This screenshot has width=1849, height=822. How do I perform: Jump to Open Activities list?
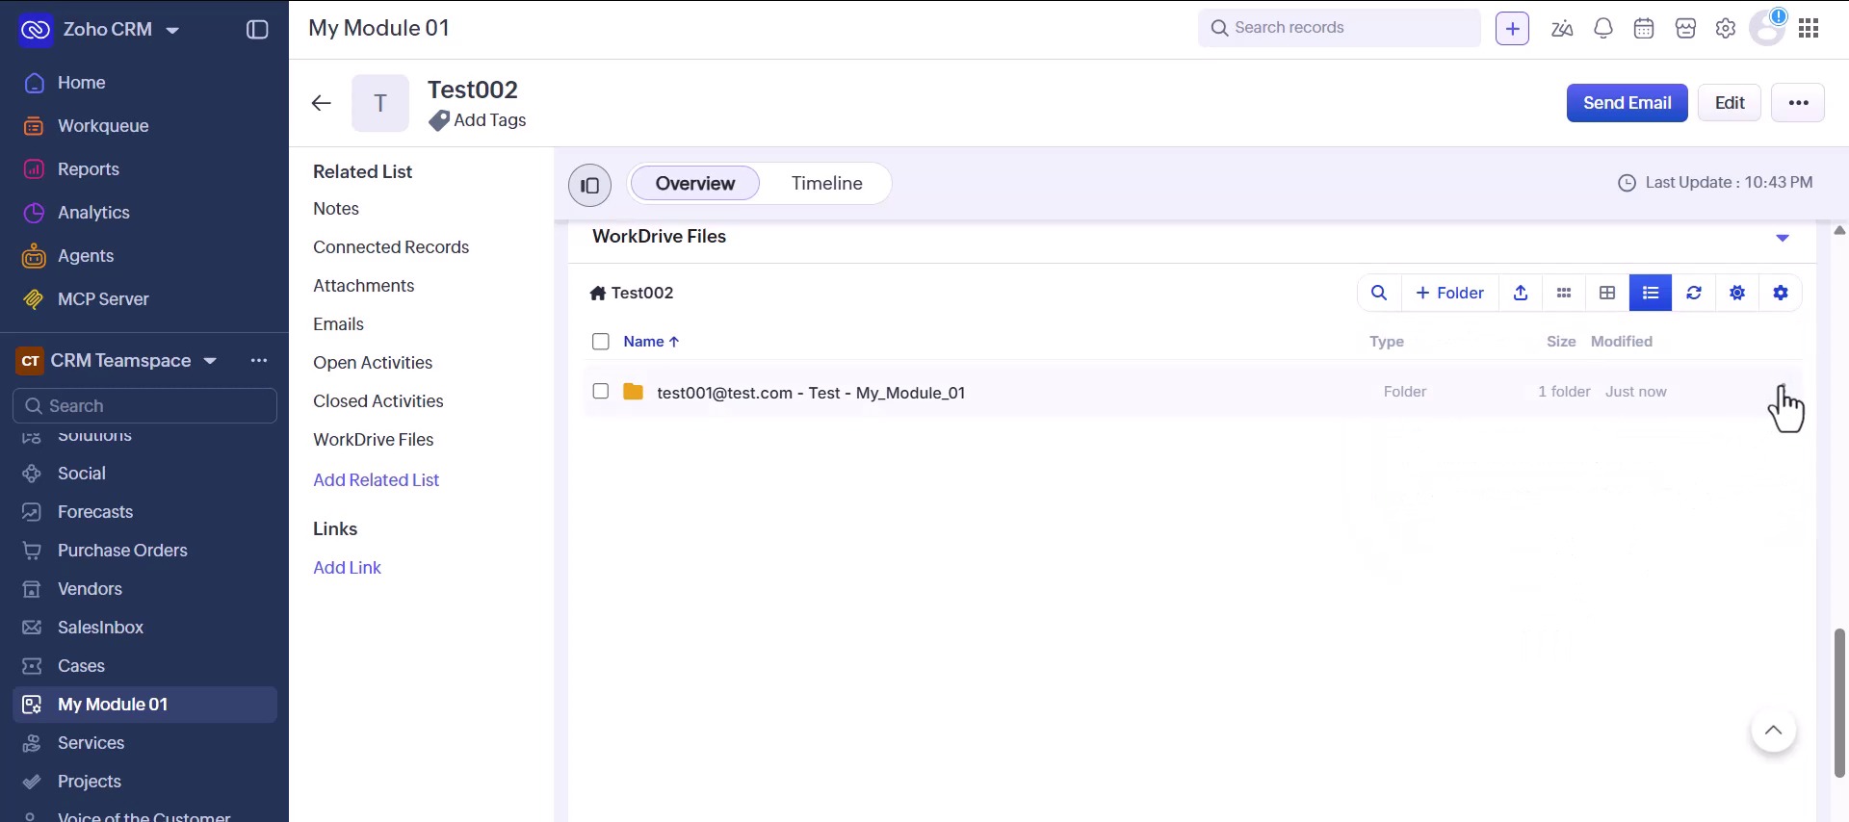[x=373, y=363]
